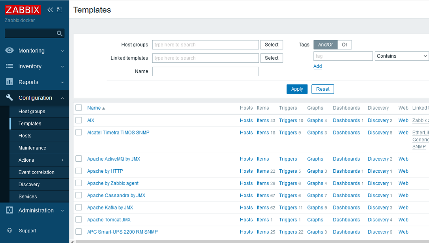Check the Apache ActiveMQ by JMX checkbox

pyautogui.click(x=79, y=159)
